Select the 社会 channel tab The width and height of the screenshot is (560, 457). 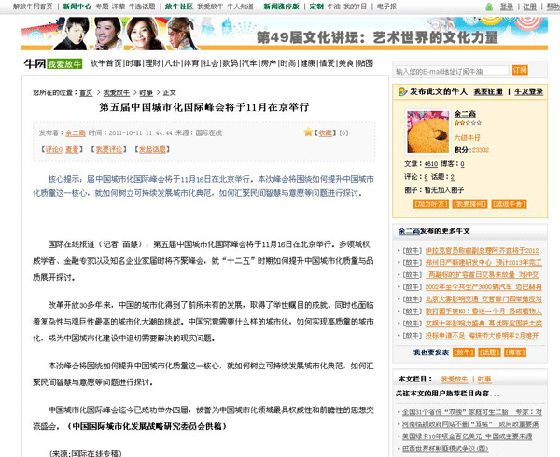click(x=211, y=63)
